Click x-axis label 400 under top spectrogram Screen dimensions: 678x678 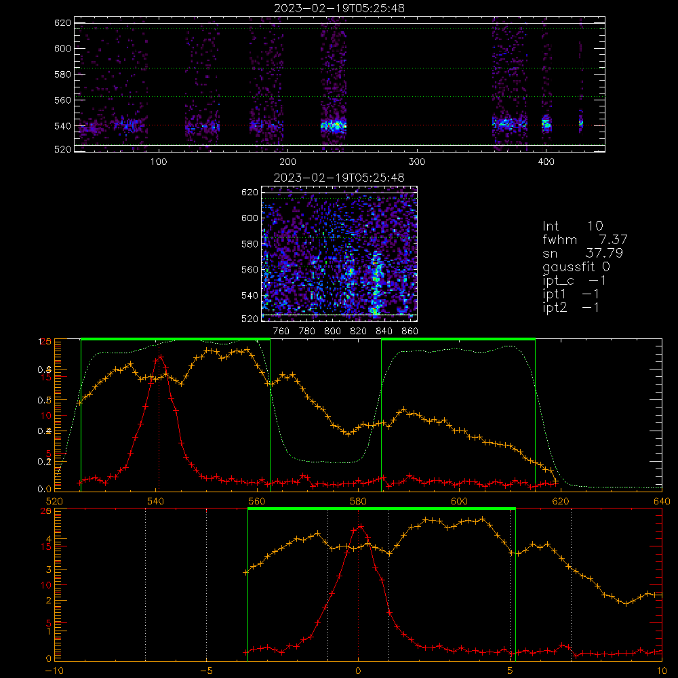tap(546, 162)
